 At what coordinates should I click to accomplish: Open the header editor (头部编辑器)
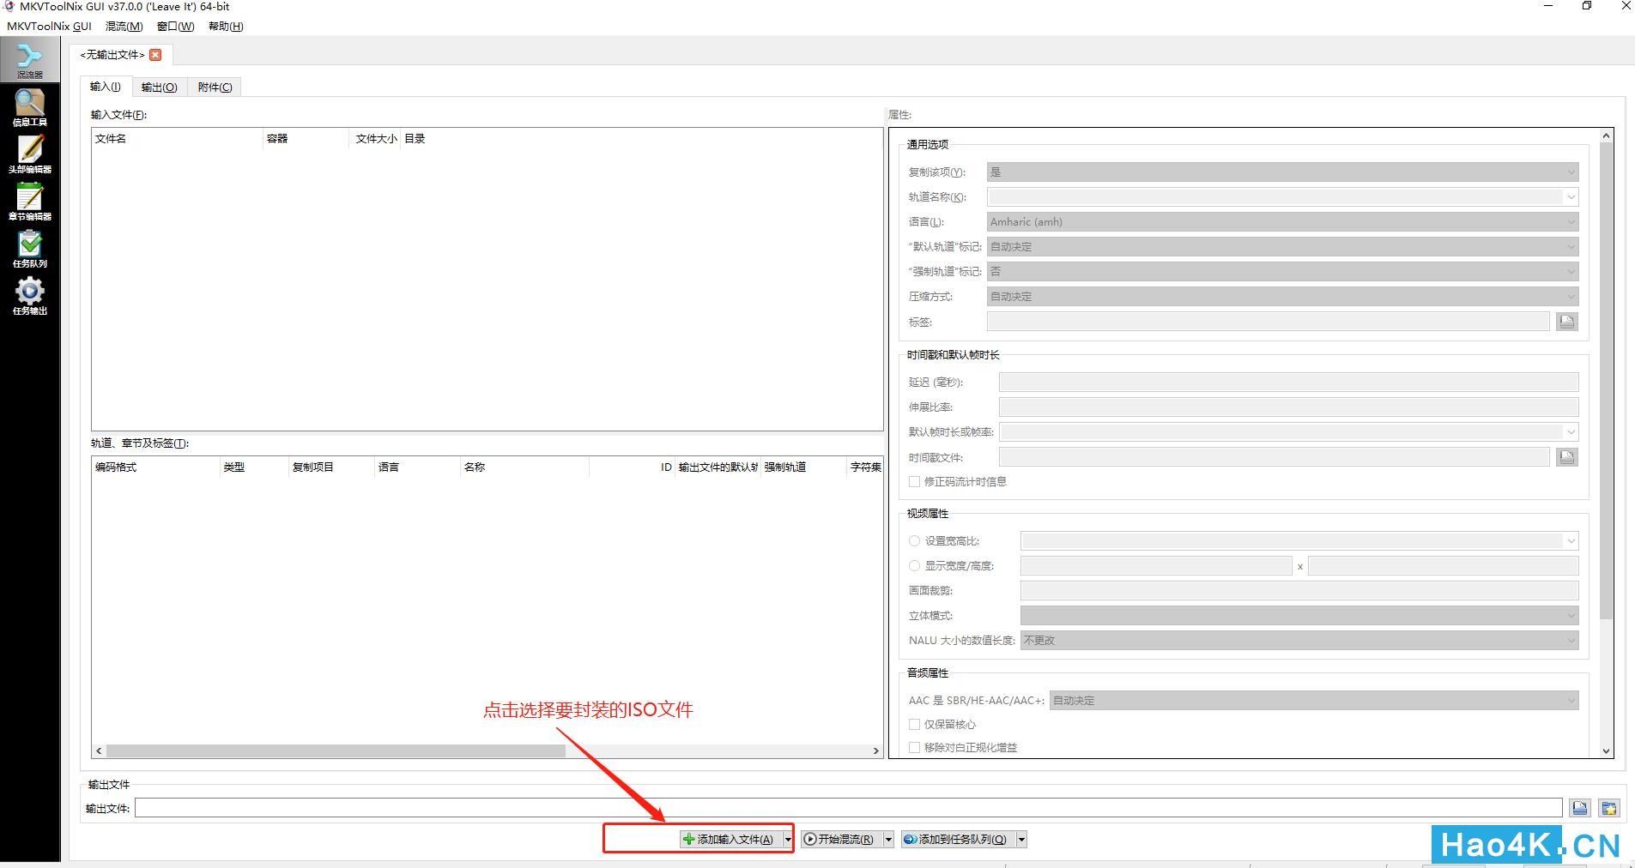click(x=29, y=155)
